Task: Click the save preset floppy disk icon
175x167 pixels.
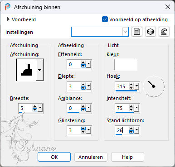Action: pos(137,32)
